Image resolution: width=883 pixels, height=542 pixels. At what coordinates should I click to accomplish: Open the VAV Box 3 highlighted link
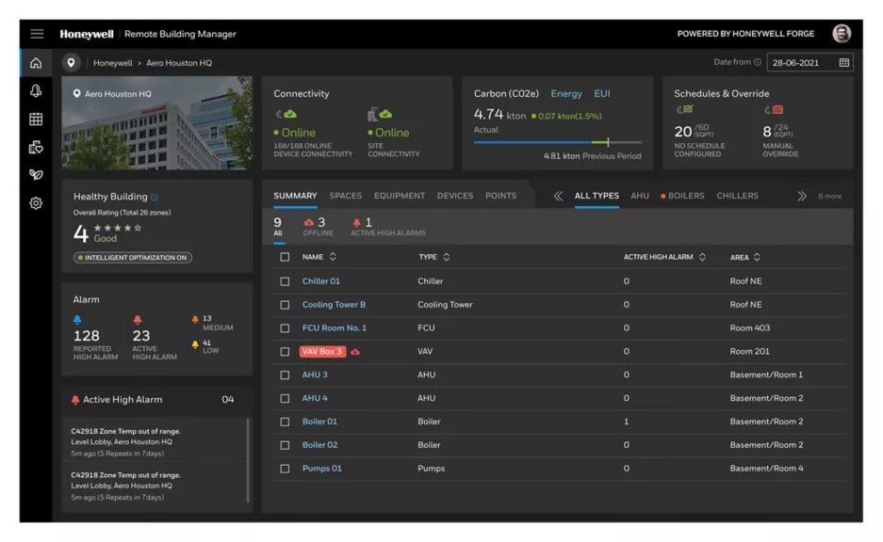click(322, 351)
